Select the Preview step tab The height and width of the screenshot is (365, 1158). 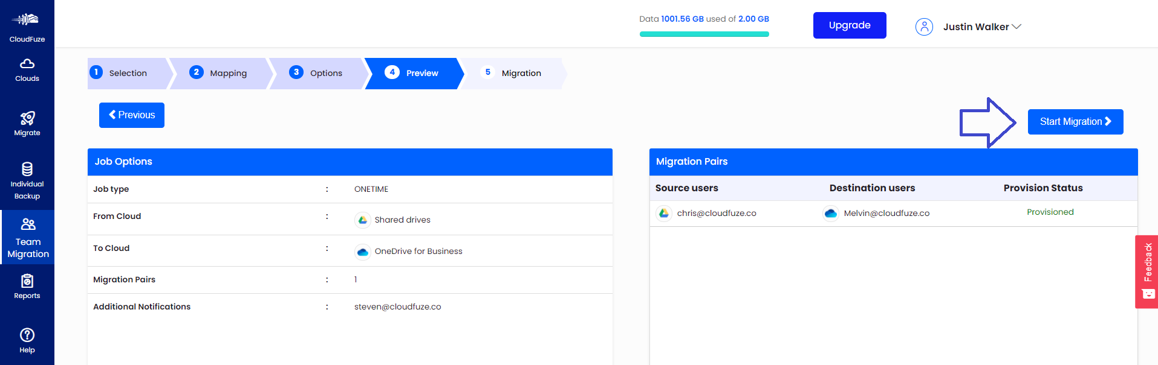pyautogui.click(x=414, y=74)
